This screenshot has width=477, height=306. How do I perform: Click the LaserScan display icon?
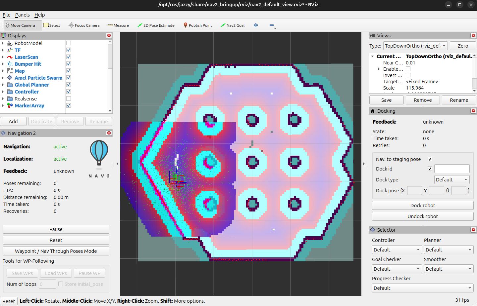click(10, 57)
